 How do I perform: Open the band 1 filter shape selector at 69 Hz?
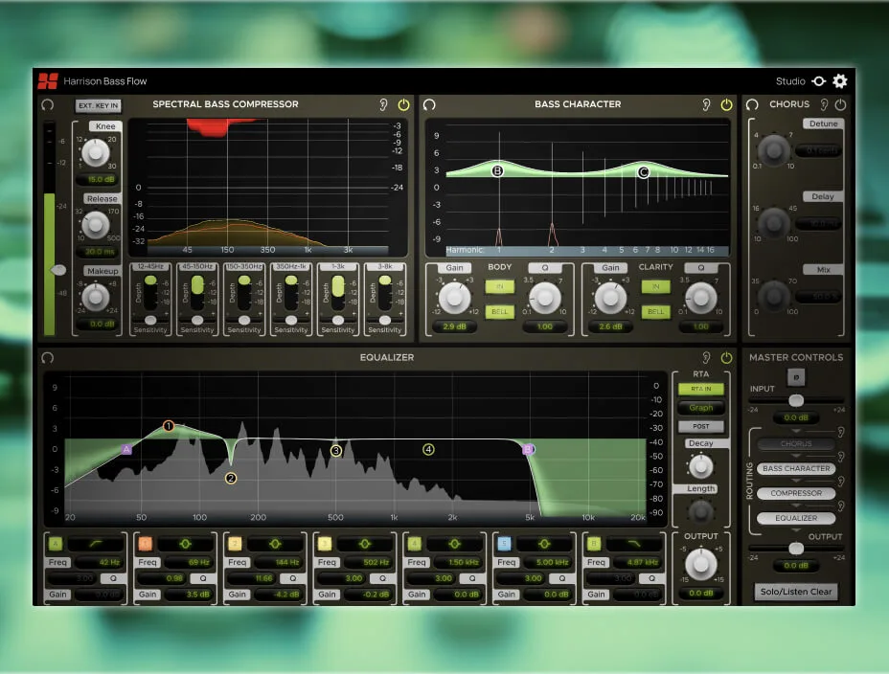pyautogui.click(x=185, y=544)
